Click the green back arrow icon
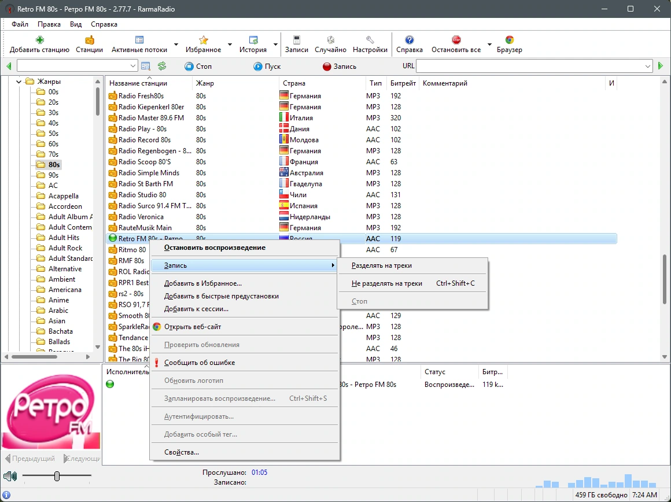Viewport: 671px width, 502px height. (9, 67)
